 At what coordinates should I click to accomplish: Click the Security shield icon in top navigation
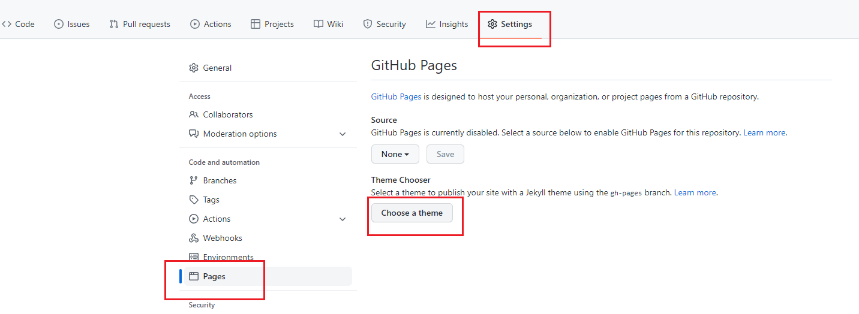click(x=368, y=24)
